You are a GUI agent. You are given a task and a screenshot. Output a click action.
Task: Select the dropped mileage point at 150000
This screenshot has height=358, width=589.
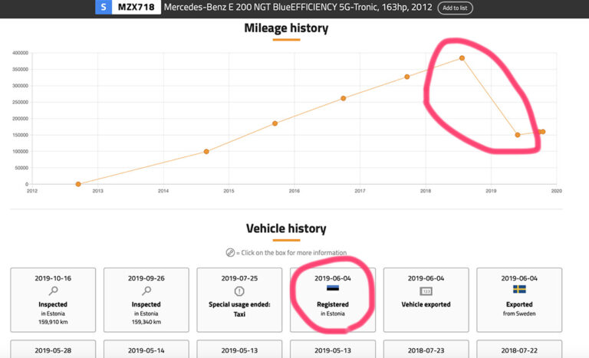(x=517, y=135)
